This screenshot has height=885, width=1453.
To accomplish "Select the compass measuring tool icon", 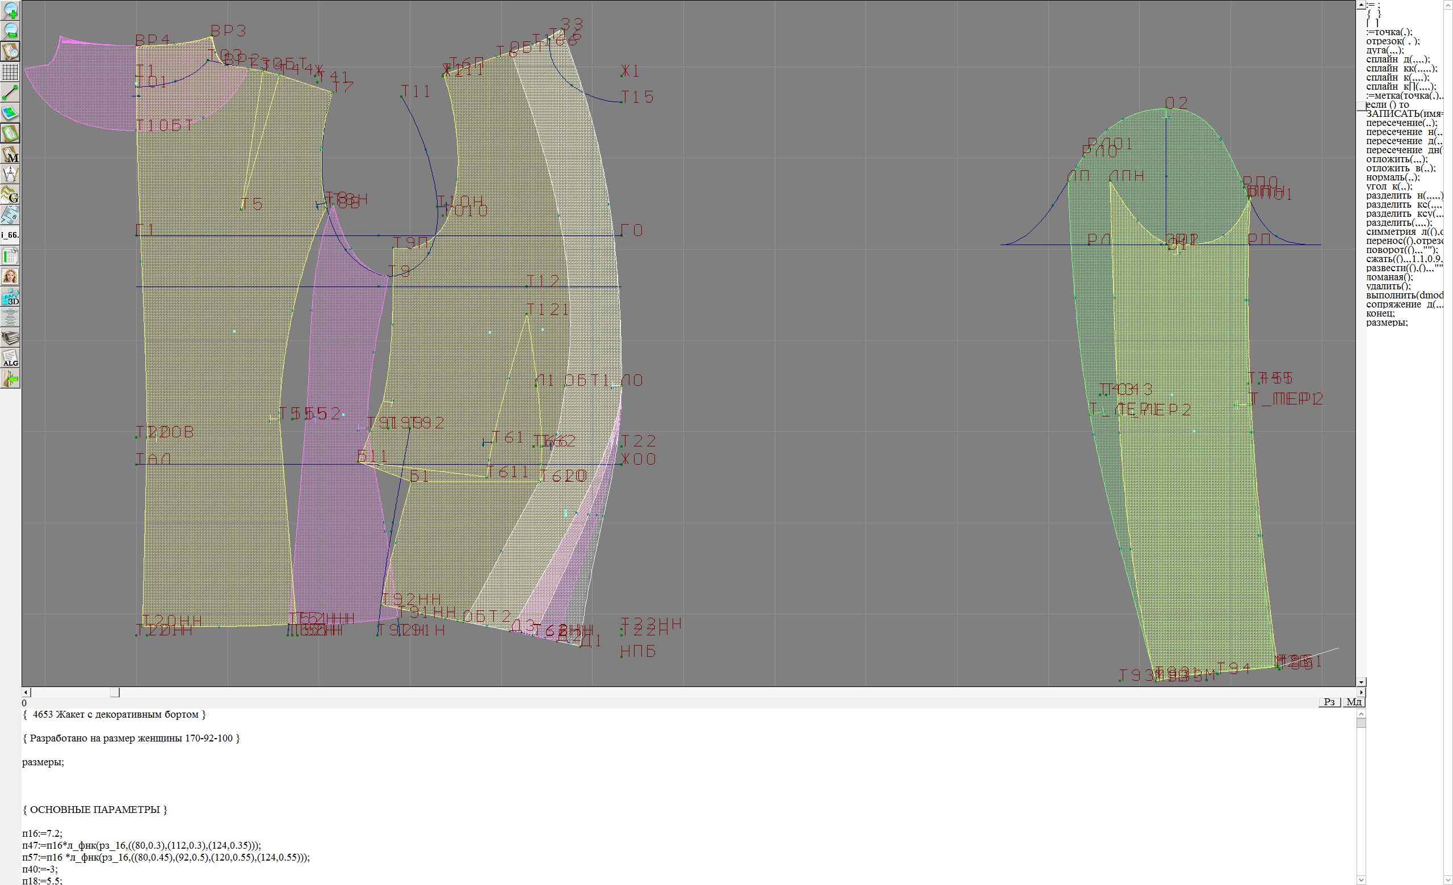I will (11, 174).
